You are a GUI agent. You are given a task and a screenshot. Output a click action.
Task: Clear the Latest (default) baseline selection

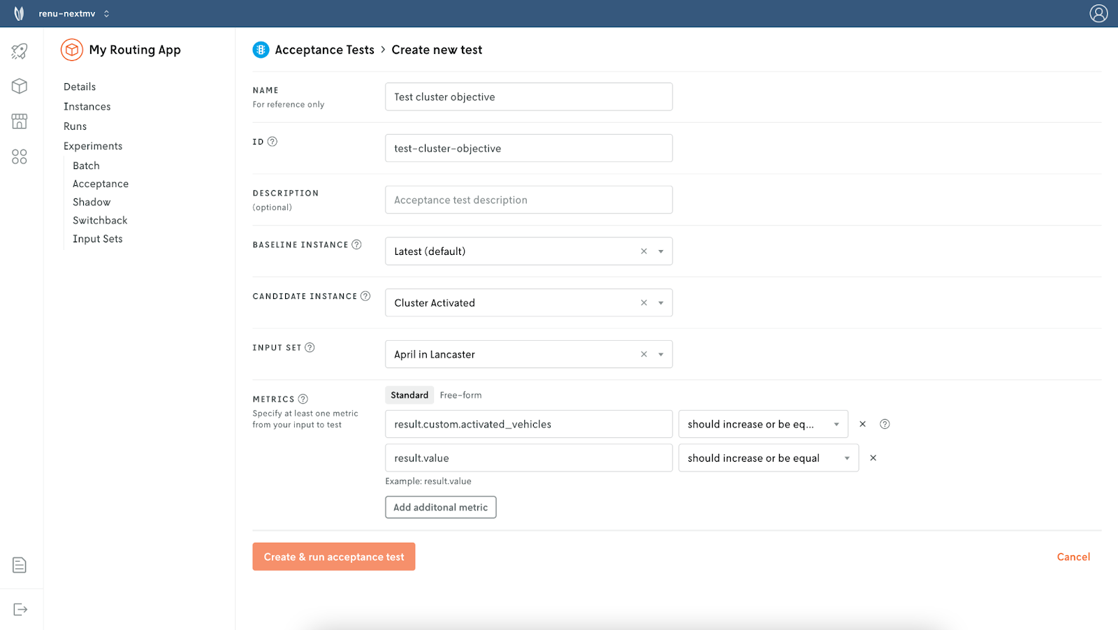[644, 251]
